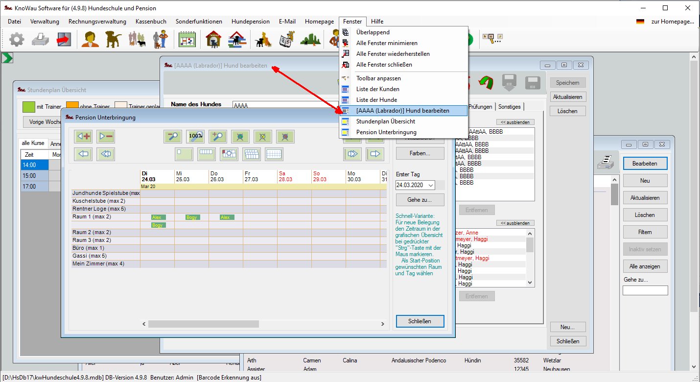Image resolution: width=700 pixels, height=382 pixels.
Task: Open settings via the gear toolbar icon
Action: point(17,40)
